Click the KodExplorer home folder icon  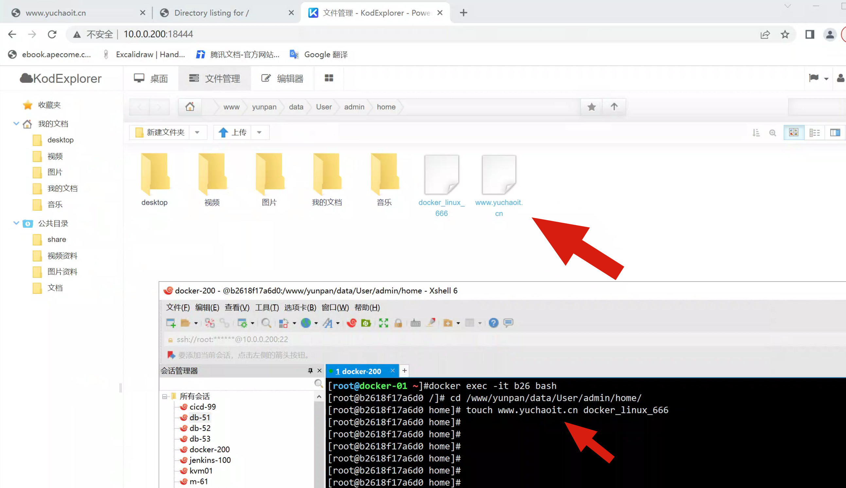click(190, 107)
